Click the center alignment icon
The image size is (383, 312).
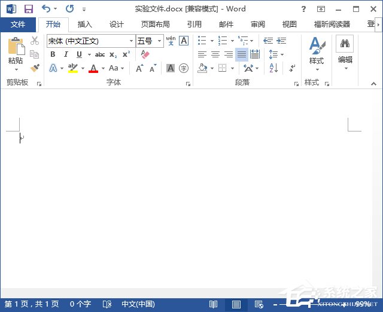click(x=215, y=54)
